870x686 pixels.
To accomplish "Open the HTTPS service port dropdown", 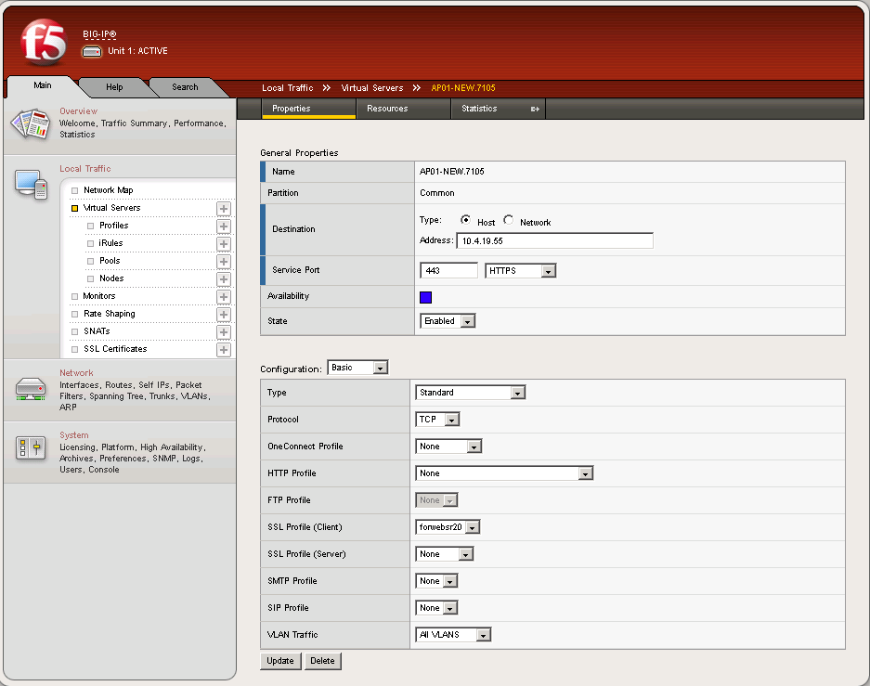I will pyautogui.click(x=521, y=271).
